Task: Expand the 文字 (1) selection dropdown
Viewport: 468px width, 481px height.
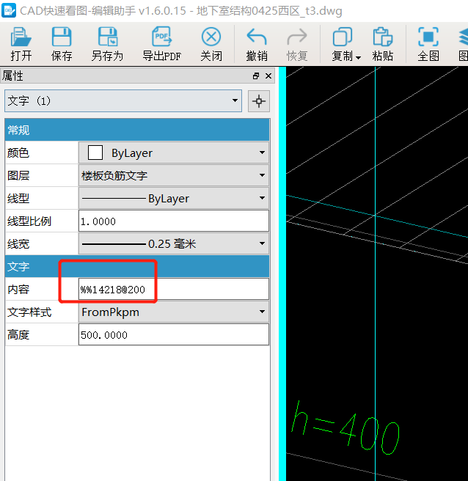Action: coord(235,101)
